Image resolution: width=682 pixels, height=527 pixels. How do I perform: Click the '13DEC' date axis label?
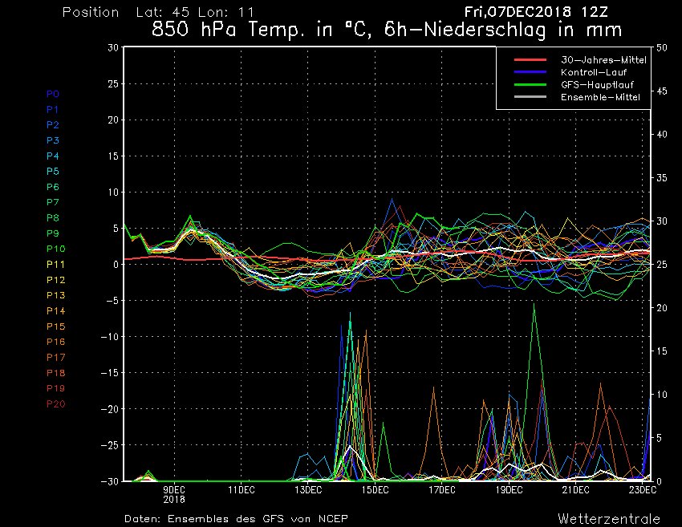point(308,490)
